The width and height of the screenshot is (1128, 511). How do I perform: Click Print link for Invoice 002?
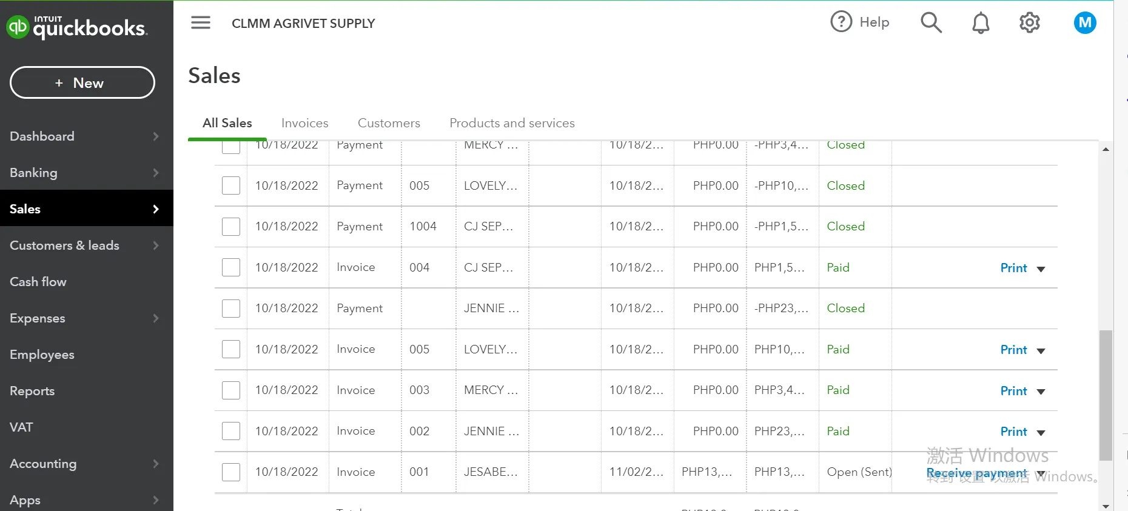(1013, 432)
